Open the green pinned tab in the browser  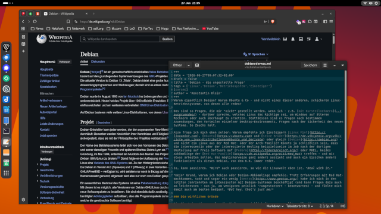click(30, 14)
